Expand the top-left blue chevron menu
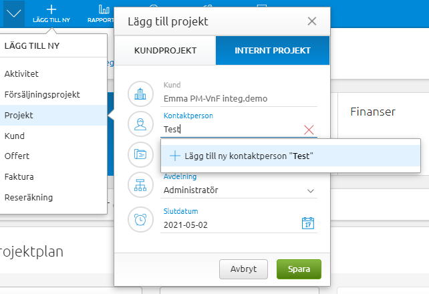The height and width of the screenshot is (294, 429). tap(14, 13)
